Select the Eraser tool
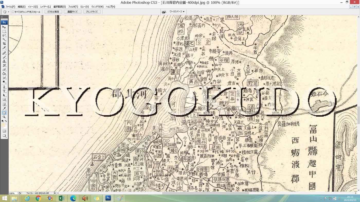Image resolution: width=360 pixels, height=202 pixels. (x=4, y=70)
